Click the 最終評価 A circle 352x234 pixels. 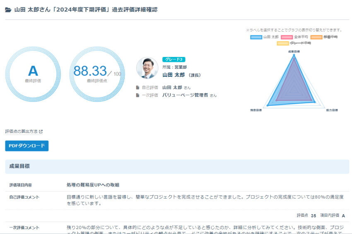point(33,74)
